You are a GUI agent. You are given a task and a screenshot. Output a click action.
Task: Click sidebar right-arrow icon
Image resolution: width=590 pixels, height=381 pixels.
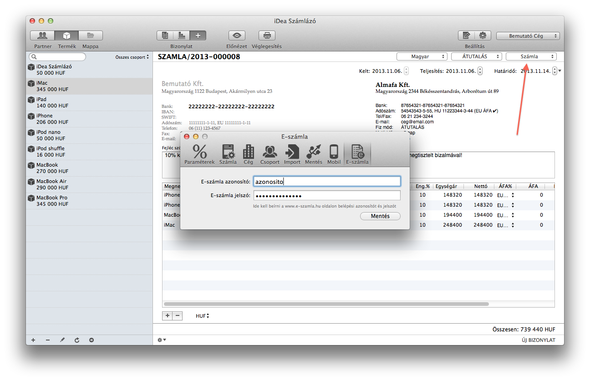pos(92,340)
